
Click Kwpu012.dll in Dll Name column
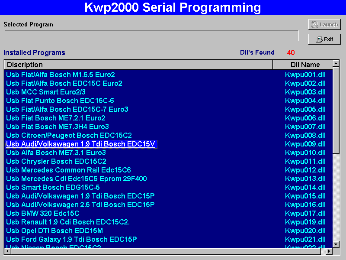(305, 170)
